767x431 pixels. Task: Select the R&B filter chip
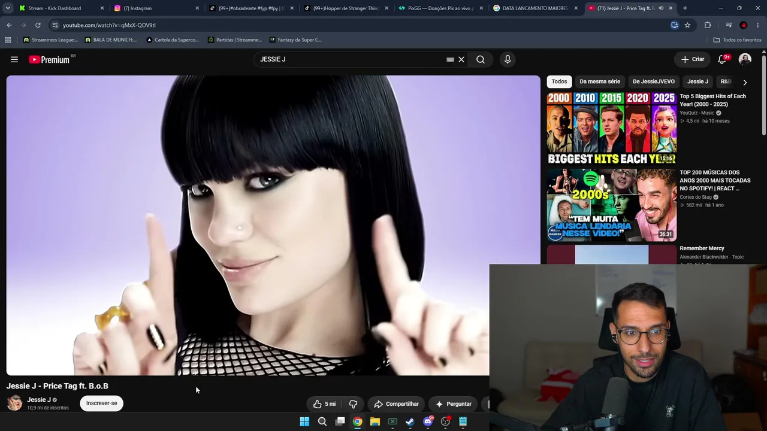pos(726,81)
